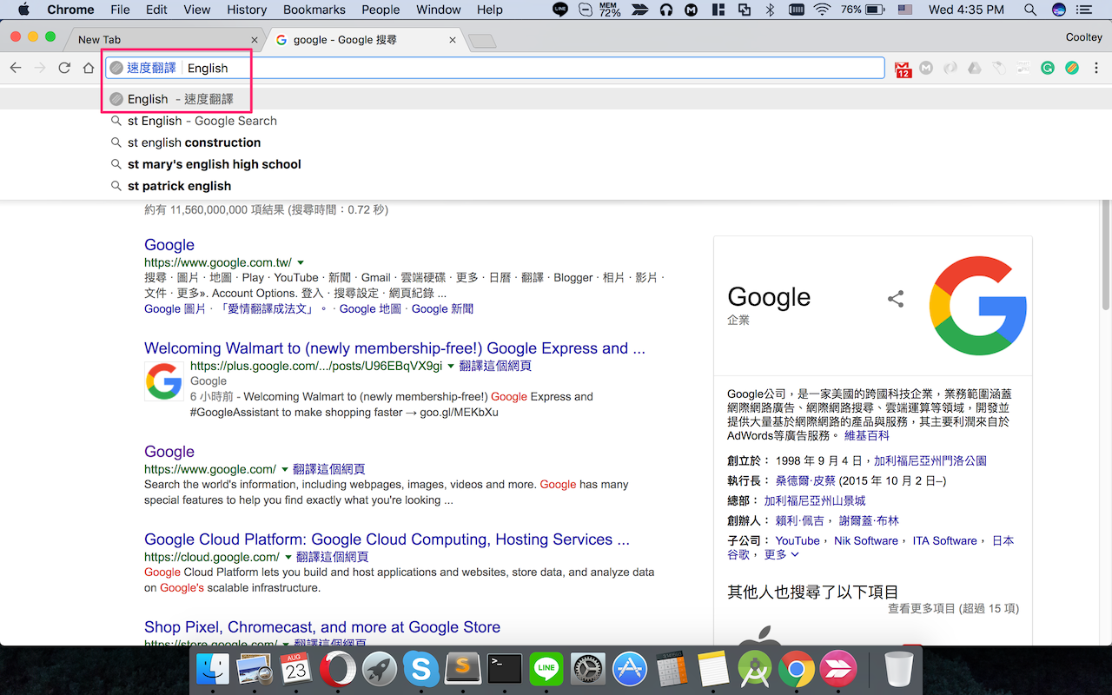Viewport: 1112px width, 695px height.
Task: Click the Home button in Chrome toolbar
Action: tap(89, 68)
